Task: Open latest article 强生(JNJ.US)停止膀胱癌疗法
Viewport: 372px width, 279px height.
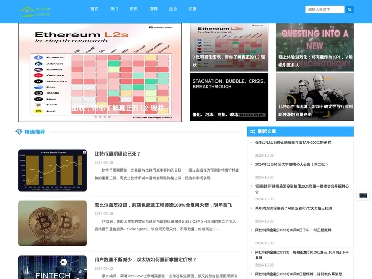Action: 293,143
